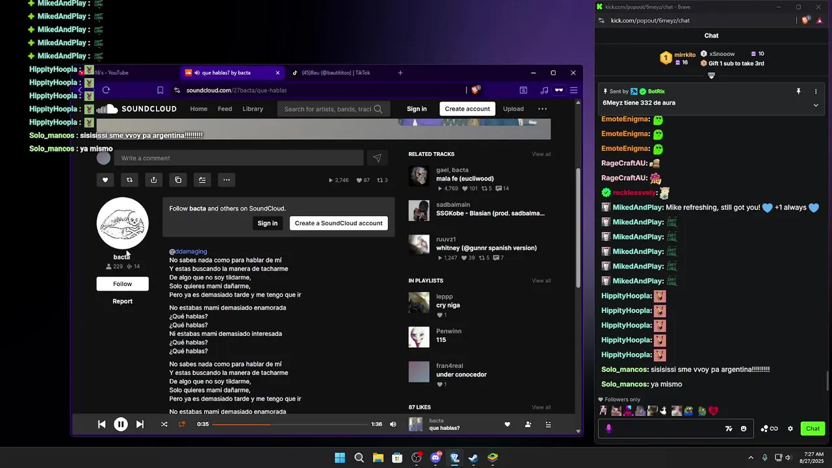The height and width of the screenshot is (468, 832).
Task: Bookmark this page in Brave
Action: 160,90
